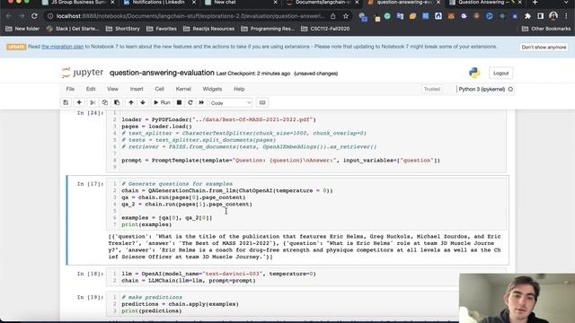
Task: Copy selected cells using the toolbar icon
Action: pyautogui.click(x=105, y=103)
